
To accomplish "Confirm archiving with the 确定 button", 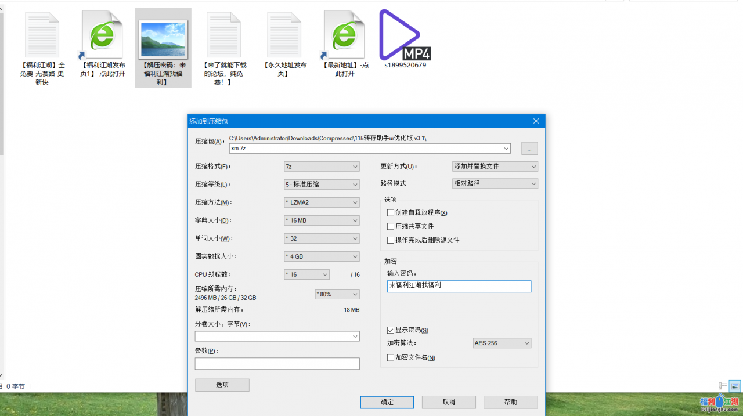I will [387, 401].
